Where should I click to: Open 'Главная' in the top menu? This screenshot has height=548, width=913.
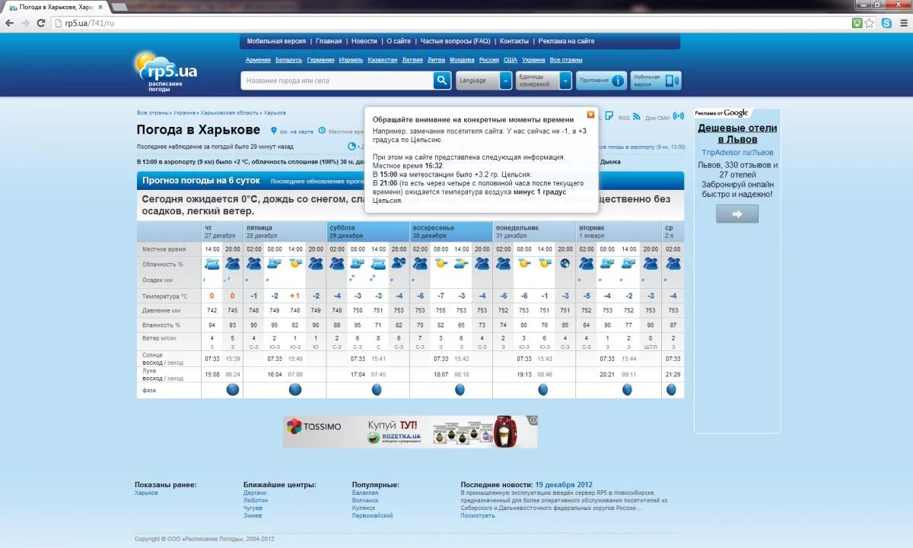329,41
